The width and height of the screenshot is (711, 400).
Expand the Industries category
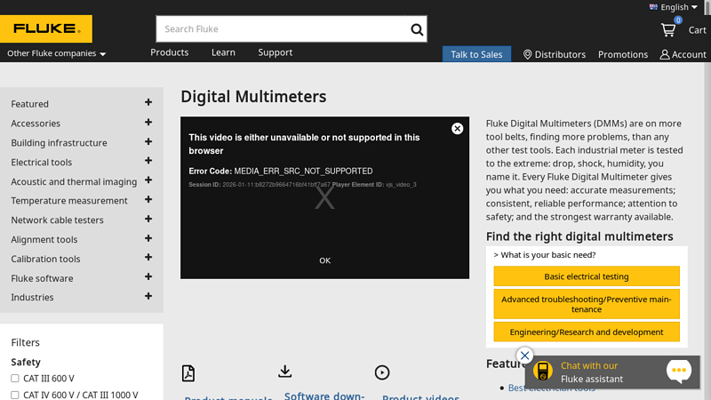click(148, 296)
